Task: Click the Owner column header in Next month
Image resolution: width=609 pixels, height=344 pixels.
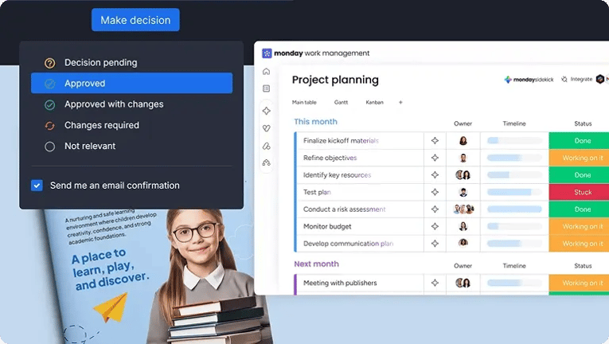Action: [463, 266]
